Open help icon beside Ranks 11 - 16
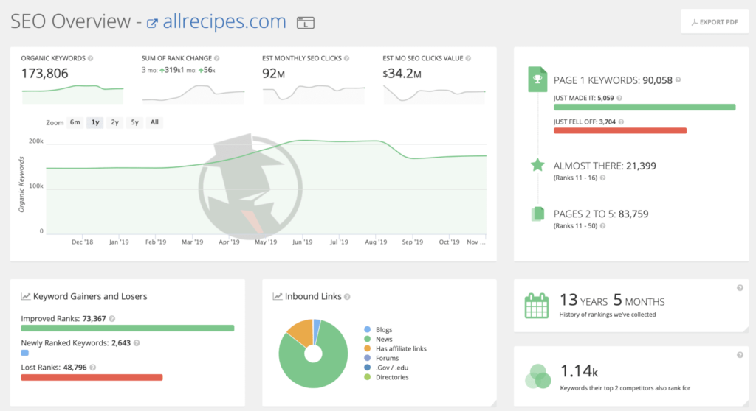The width and height of the screenshot is (756, 411). (602, 178)
